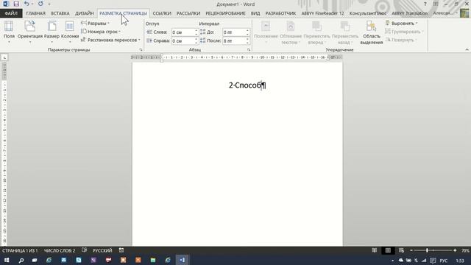The height and width of the screenshot is (265, 471).
Task: Click the РУС keyboard language indicator
Action: coord(443,261)
